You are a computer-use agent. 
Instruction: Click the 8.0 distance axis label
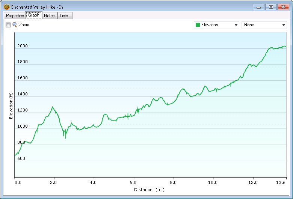(x=173, y=182)
